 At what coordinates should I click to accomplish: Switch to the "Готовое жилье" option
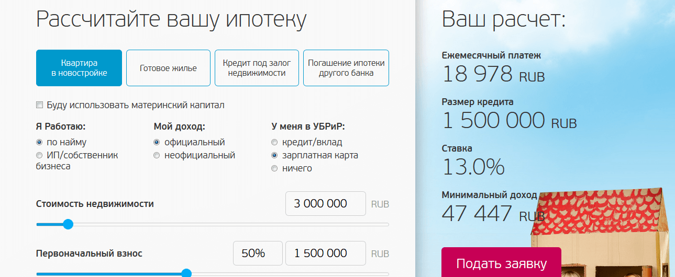tap(168, 68)
